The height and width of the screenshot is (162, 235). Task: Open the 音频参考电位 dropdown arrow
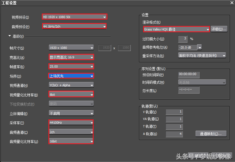(199, 47)
